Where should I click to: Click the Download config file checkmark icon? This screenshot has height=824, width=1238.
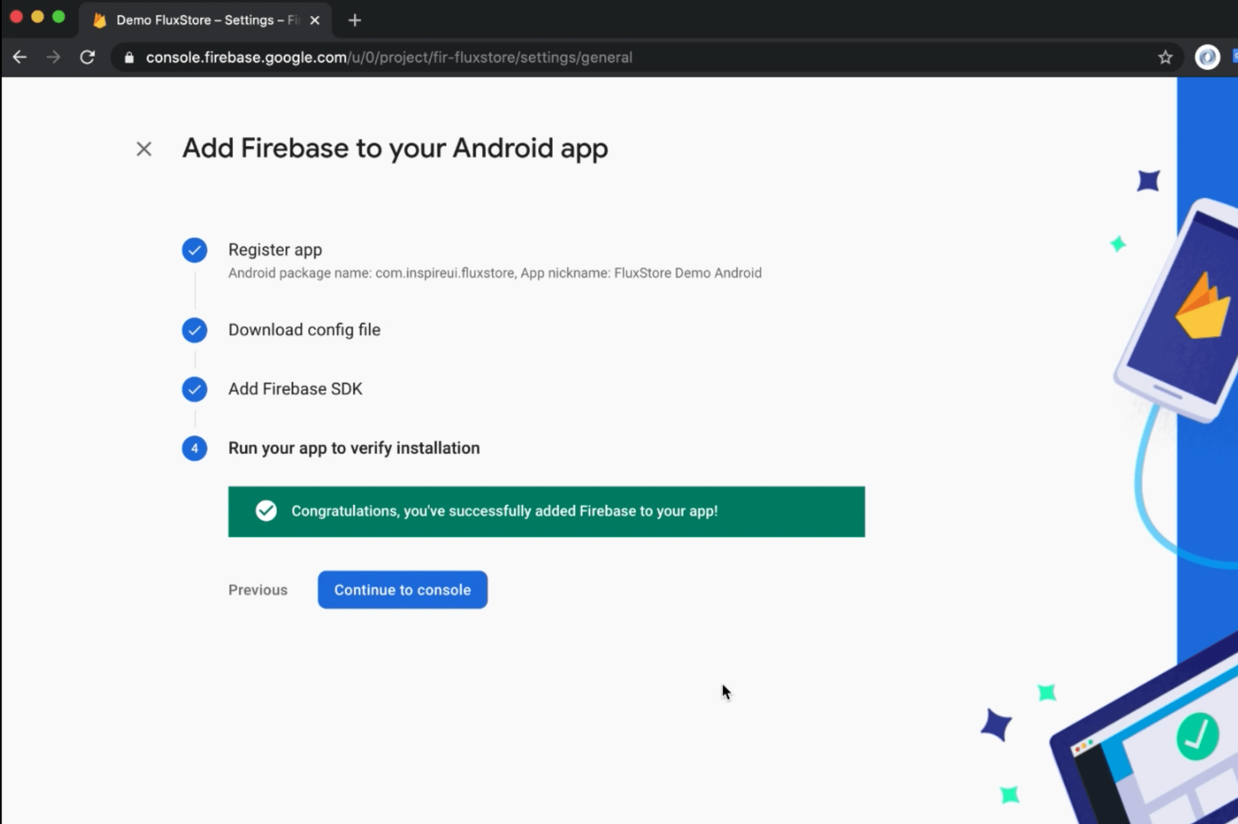tap(194, 330)
